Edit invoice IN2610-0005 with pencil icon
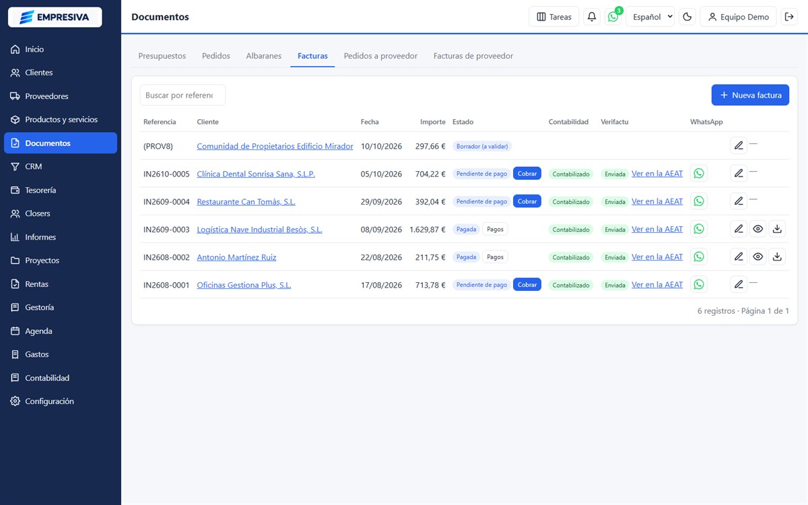This screenshot has height=505, width=808. coord(739,174)
